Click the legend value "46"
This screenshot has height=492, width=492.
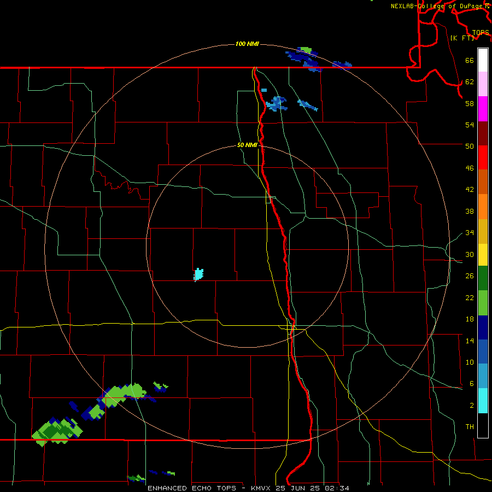(x=470, y=168)
